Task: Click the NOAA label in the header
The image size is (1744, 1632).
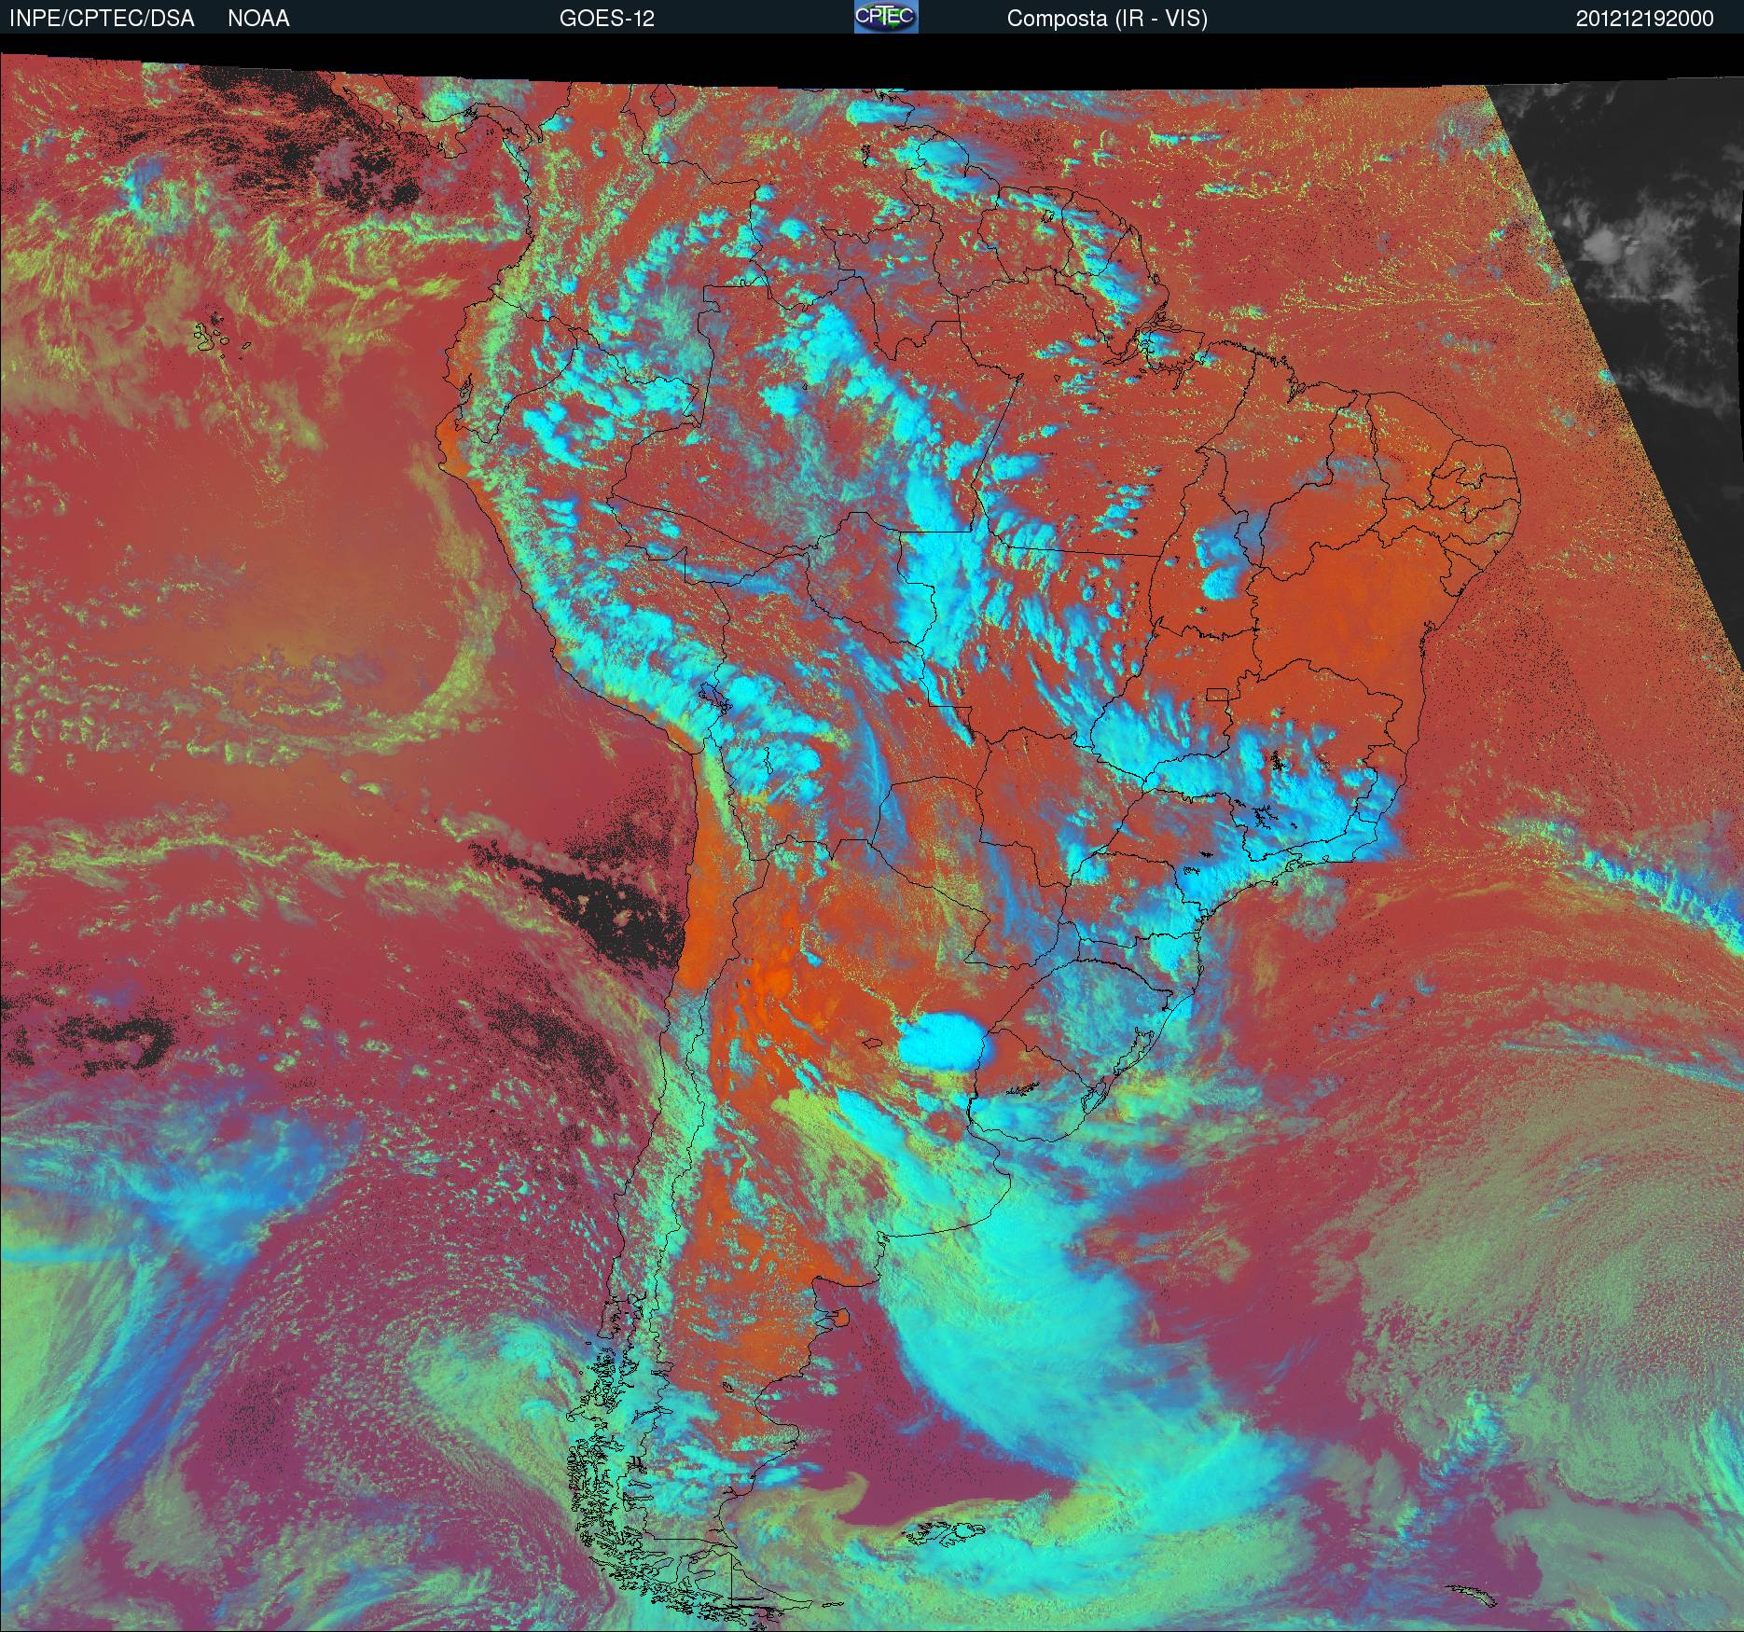Action: click(x=258, y=19)
